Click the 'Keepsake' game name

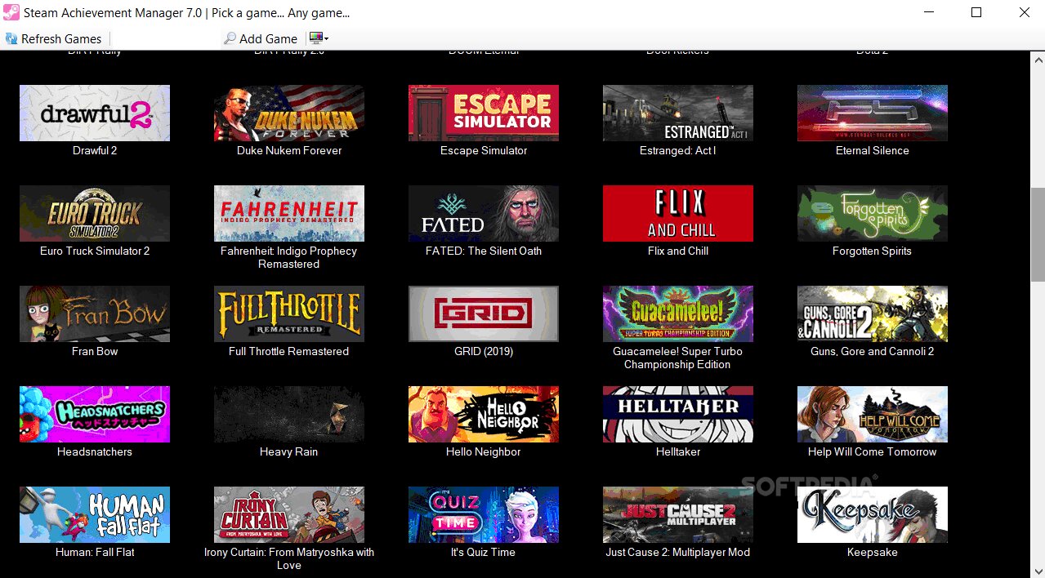coord(873,552)
